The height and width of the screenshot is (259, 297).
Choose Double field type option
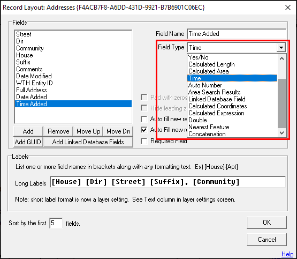232,120
